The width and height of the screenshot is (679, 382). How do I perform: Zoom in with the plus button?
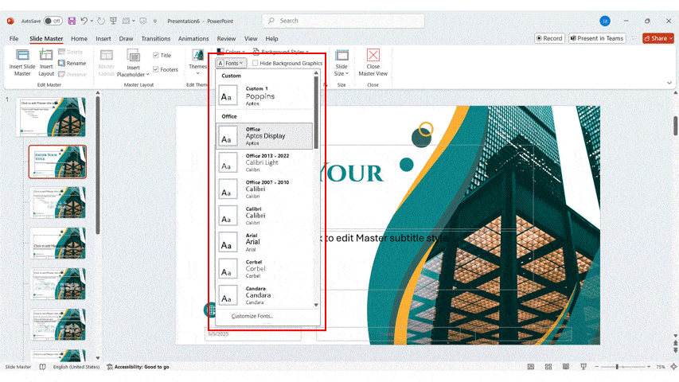point(649,367)
